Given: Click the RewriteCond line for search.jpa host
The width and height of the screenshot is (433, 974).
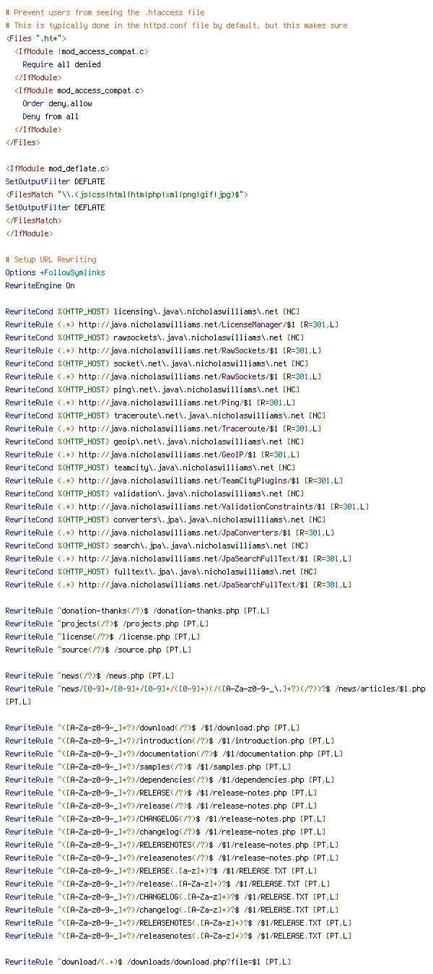Looking at the screenshot, I should click(157, 546).
